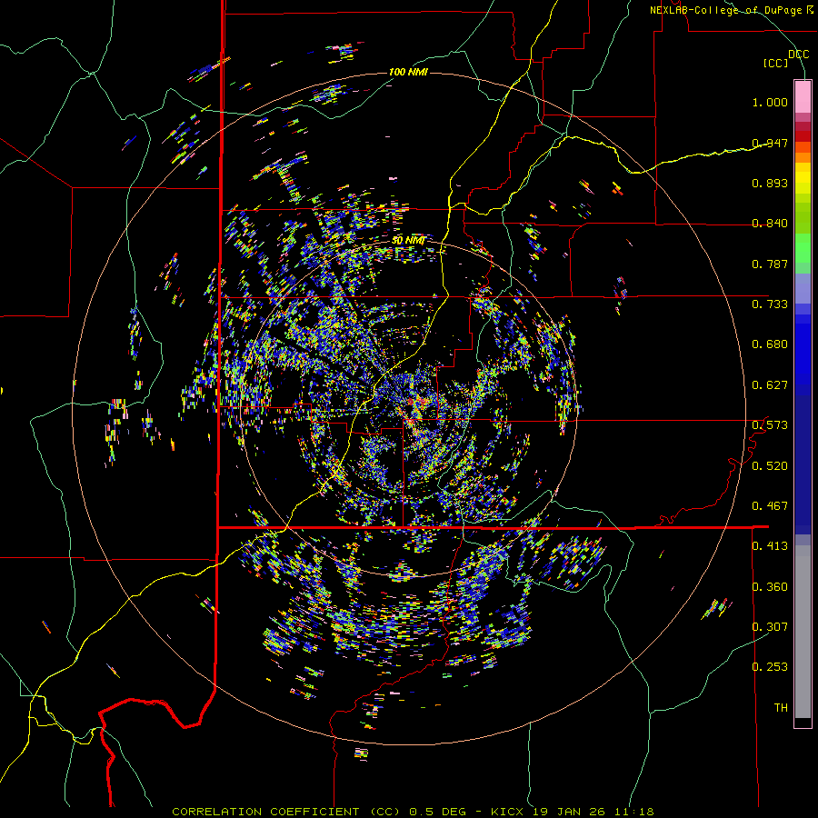Image resolution: width=818 pixels, height=818 pixels.
Task: Click the 0.467 scale value
Action: point(770,506)
